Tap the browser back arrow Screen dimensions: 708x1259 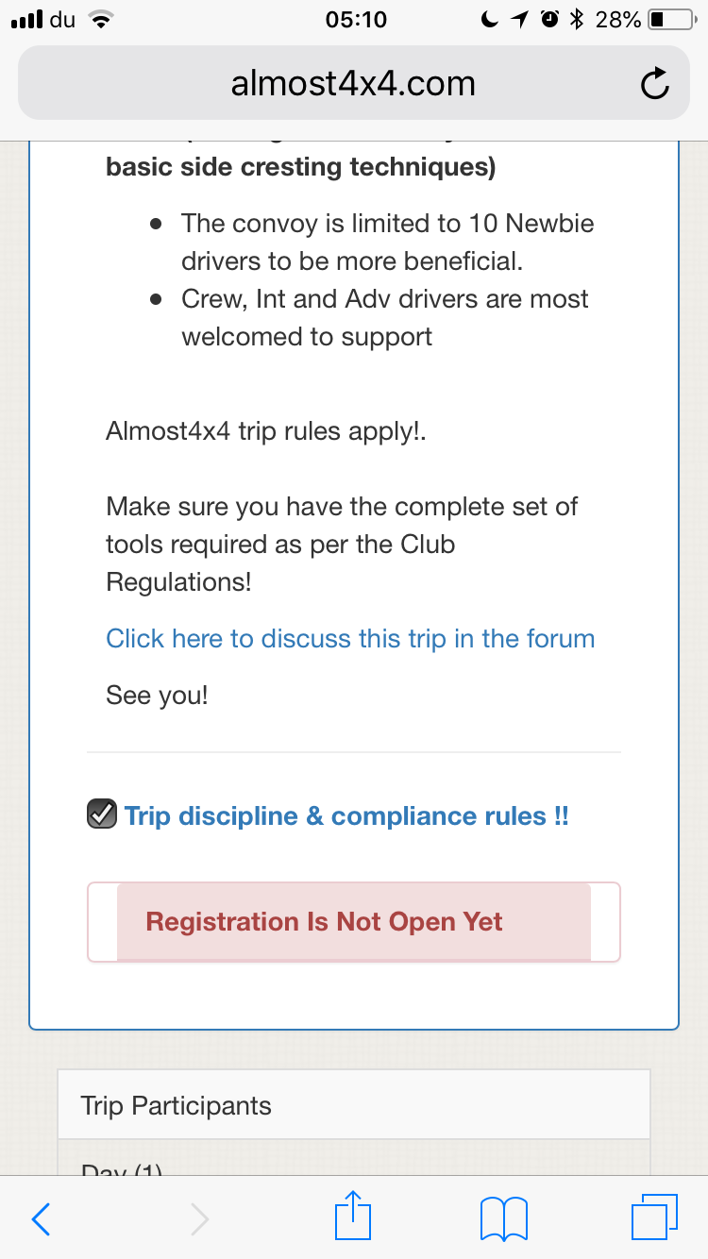point(41,1219)
